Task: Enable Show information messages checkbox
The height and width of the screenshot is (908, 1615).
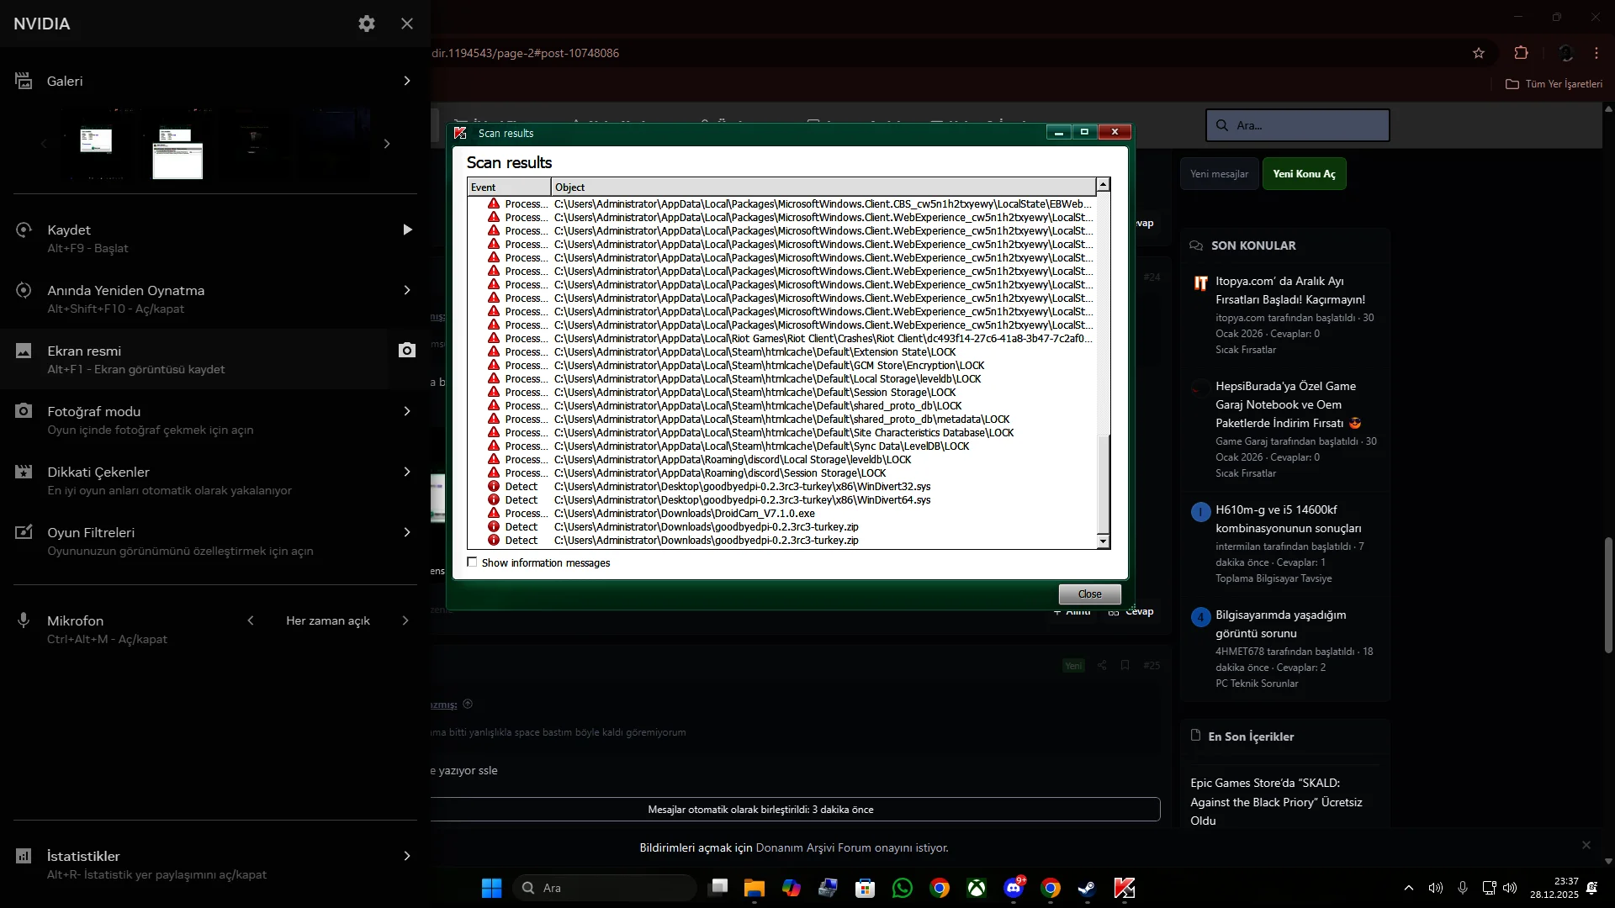Action: coord(472,562)
